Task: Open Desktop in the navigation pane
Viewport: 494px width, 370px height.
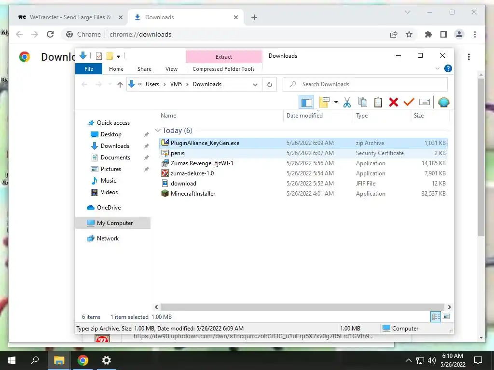Action: [x=111, y=134]
